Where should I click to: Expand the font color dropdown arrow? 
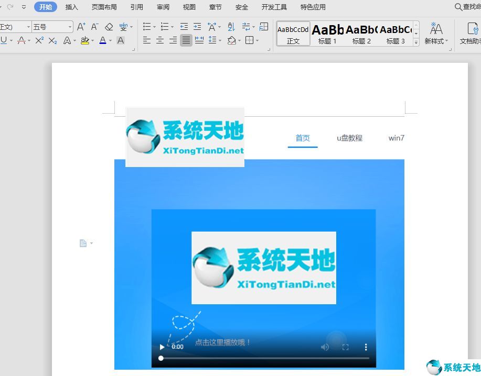111,41
